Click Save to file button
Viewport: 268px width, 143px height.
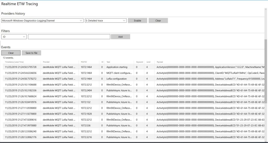pos(31,53)
